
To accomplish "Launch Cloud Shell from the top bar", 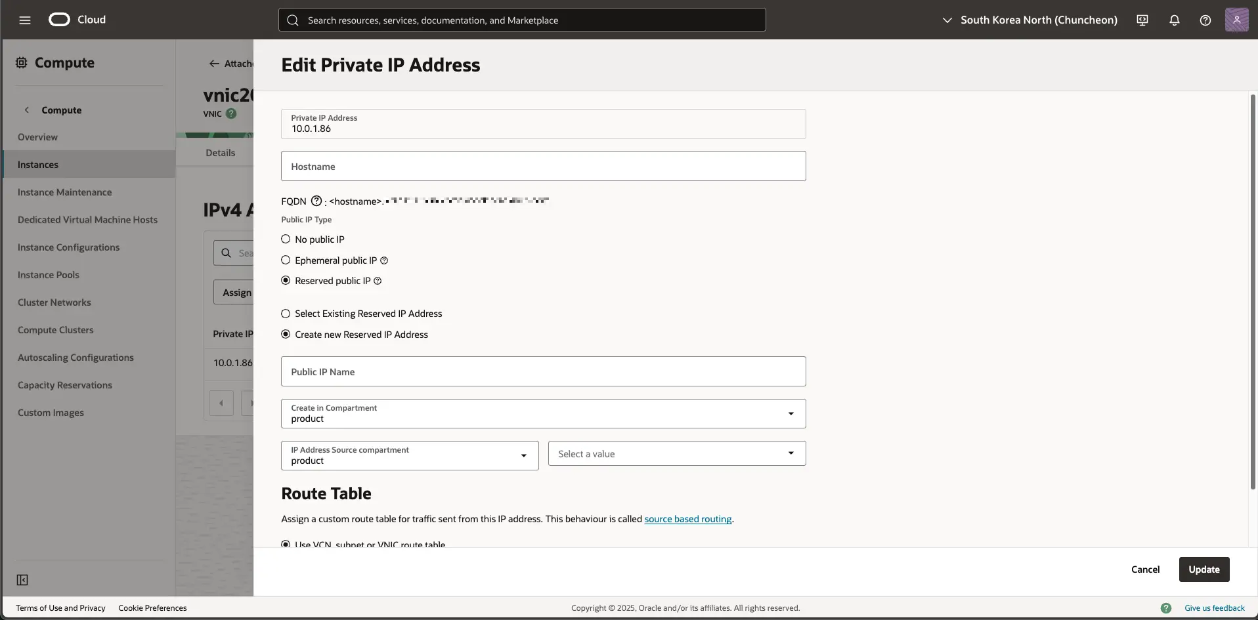I will click(x=1142, y=20).
